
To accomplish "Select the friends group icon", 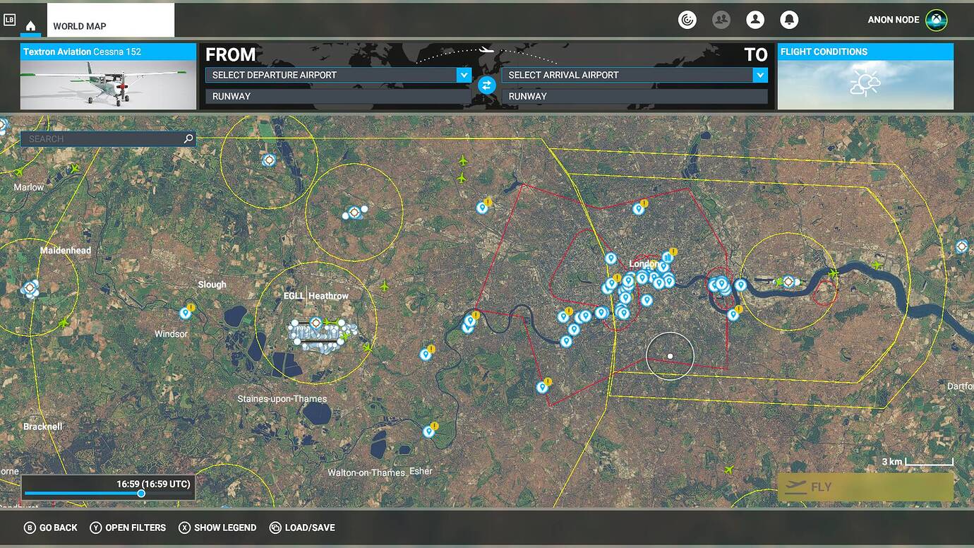I will point(721,19).
